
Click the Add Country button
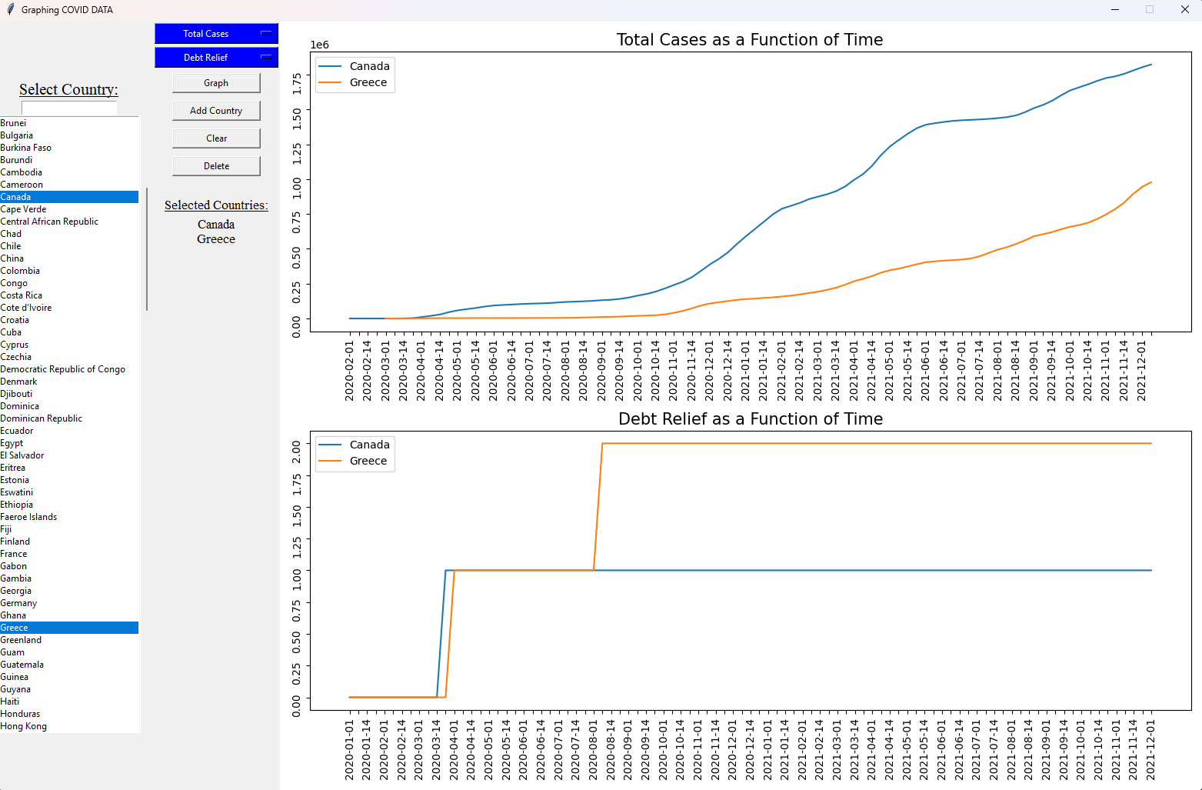click(x=216, y=111)
